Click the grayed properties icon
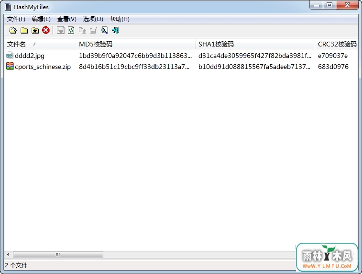This screenshot has height=274, width=362. coord(94,30)
